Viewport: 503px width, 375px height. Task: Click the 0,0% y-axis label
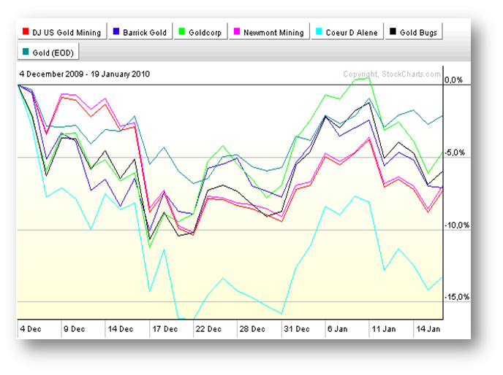click(455, 81)
